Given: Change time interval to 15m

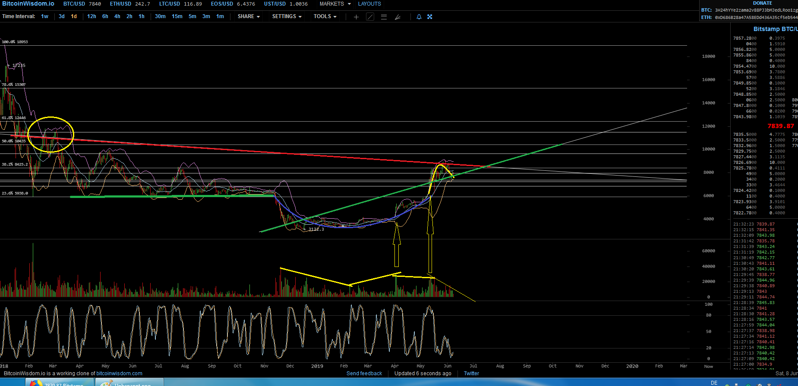Looking at the screenshot, I should (177, 16).
